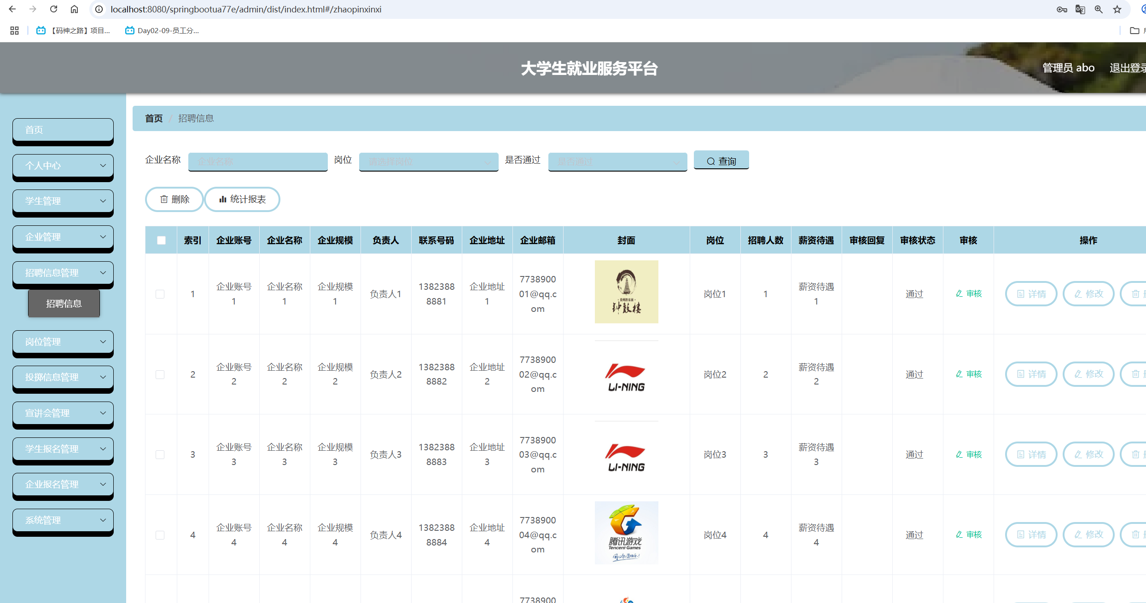Screen dimensions: 1146x603
Task: Click 修改 for 岗位2 row
Action: 1088,374
